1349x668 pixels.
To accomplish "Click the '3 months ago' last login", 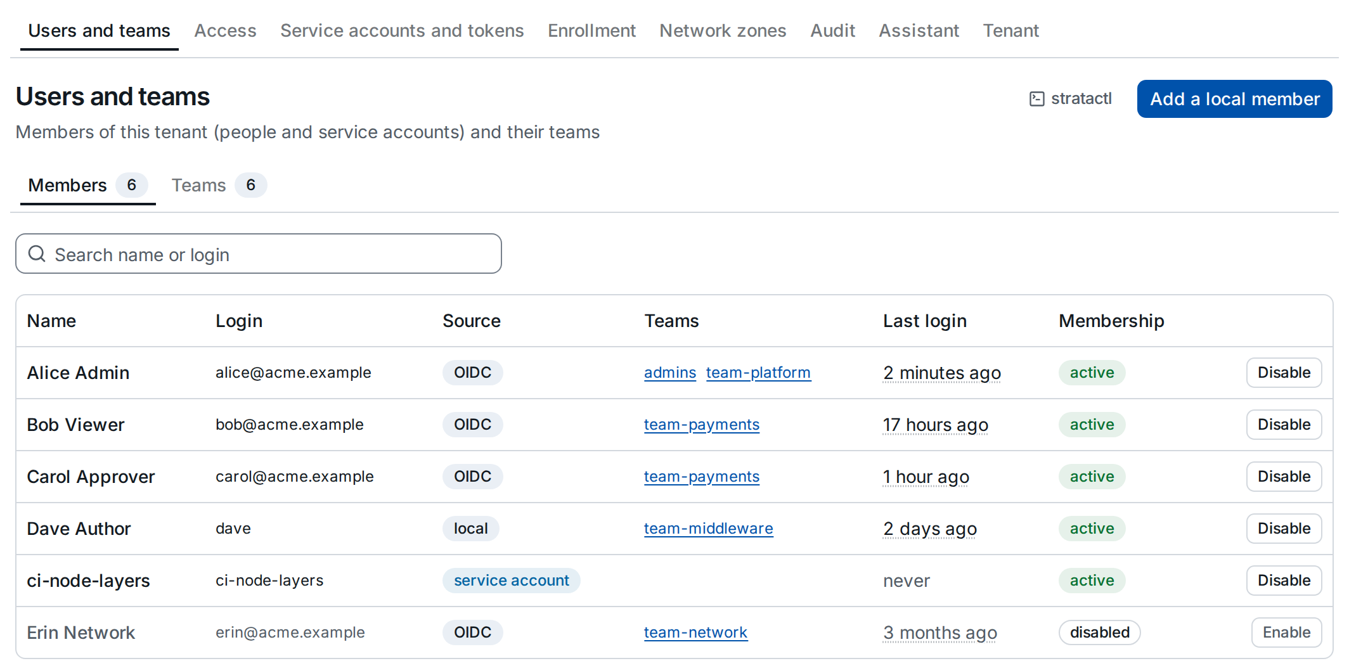I will click(940, 633).
